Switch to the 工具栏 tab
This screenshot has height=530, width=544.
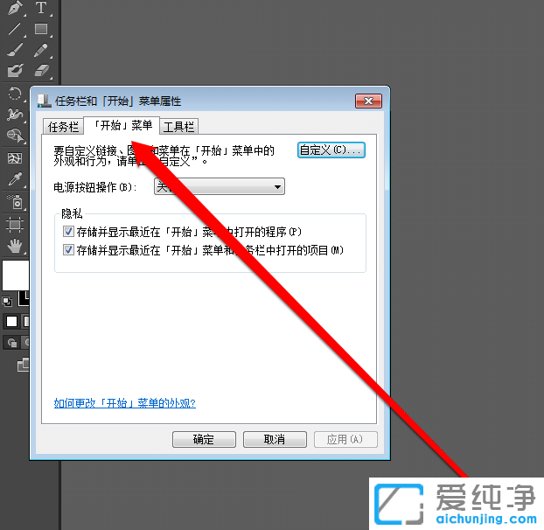(178, 127)
